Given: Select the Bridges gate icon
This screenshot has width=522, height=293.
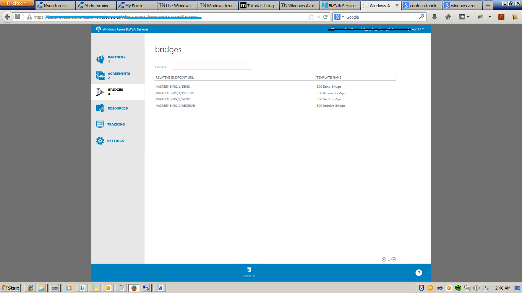Looking at the screenshot, I should coord(100,92).
